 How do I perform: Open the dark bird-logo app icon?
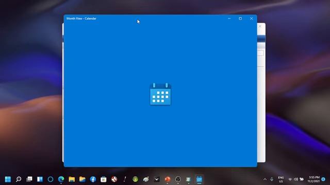point(157,179)
